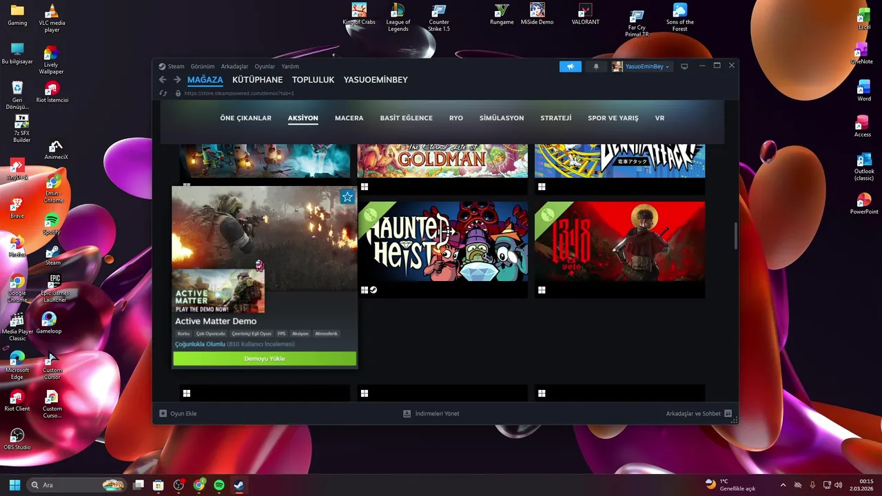Image resolution: width=882 pixels, height=496 pixels.
Task: Click Microsoft Store icon in taskbar
Action: tap(158, 485)
